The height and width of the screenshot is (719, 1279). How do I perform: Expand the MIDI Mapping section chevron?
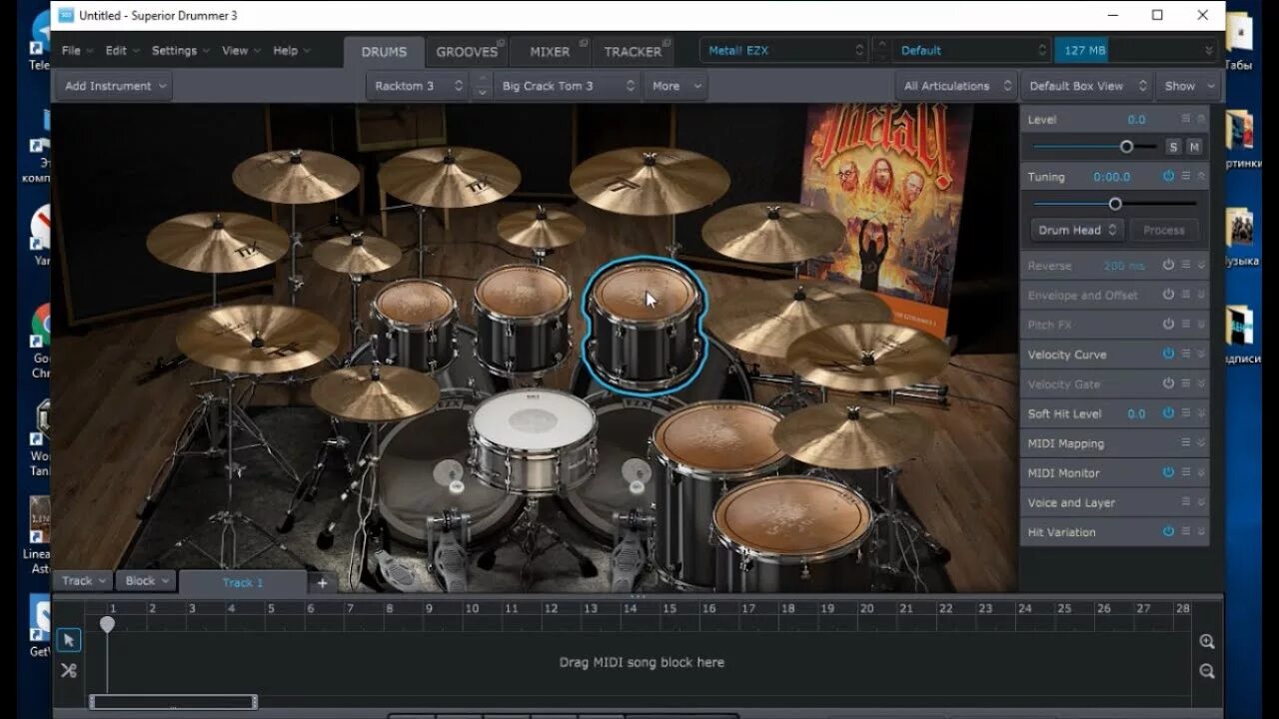click(1202, 442)
